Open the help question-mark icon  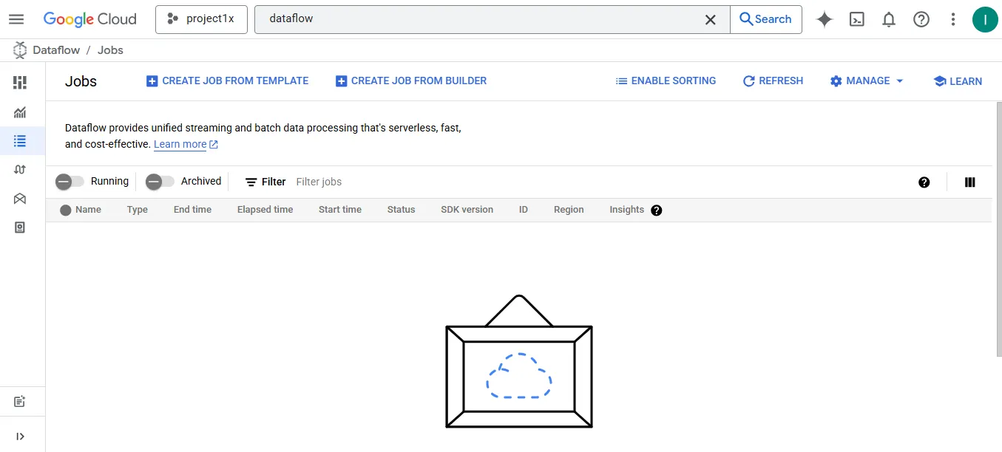click(921, 19)
